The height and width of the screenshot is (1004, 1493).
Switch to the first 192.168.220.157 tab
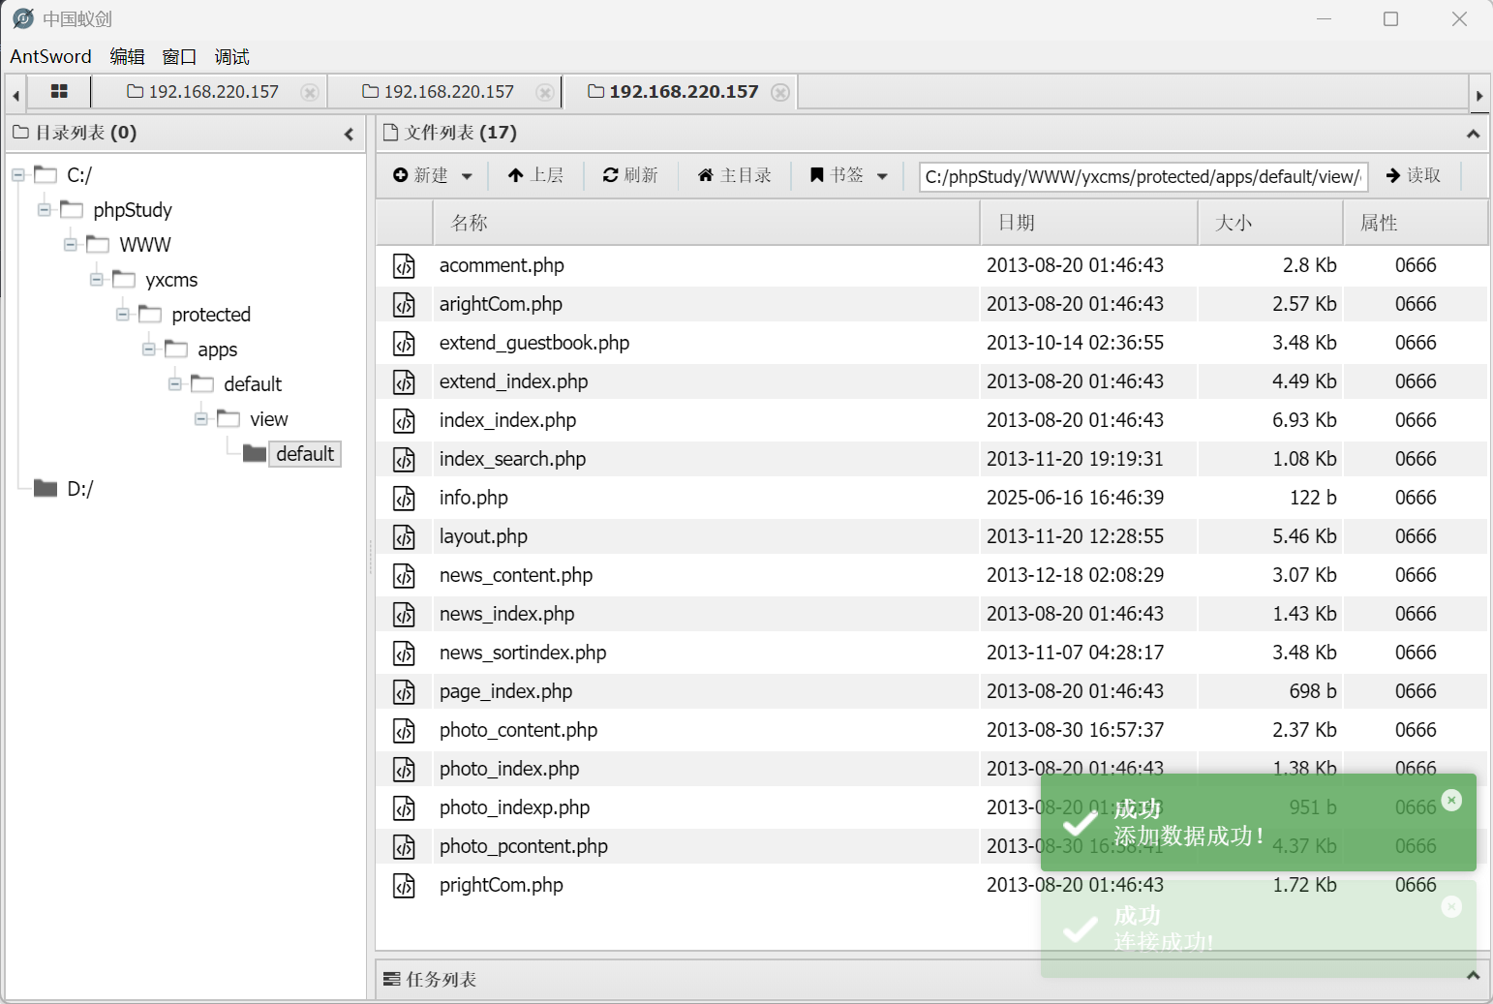point(203,92)
